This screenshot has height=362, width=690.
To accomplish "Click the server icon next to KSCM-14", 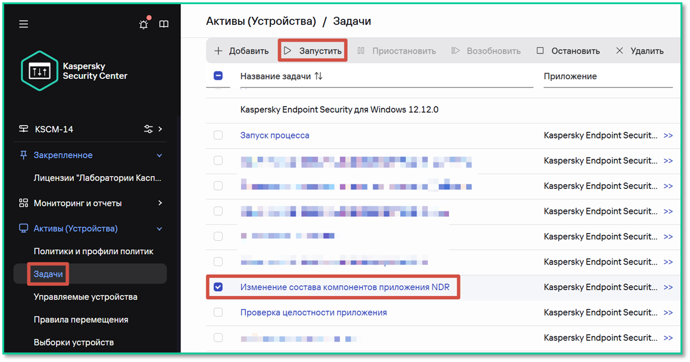I will pos(23,129).
